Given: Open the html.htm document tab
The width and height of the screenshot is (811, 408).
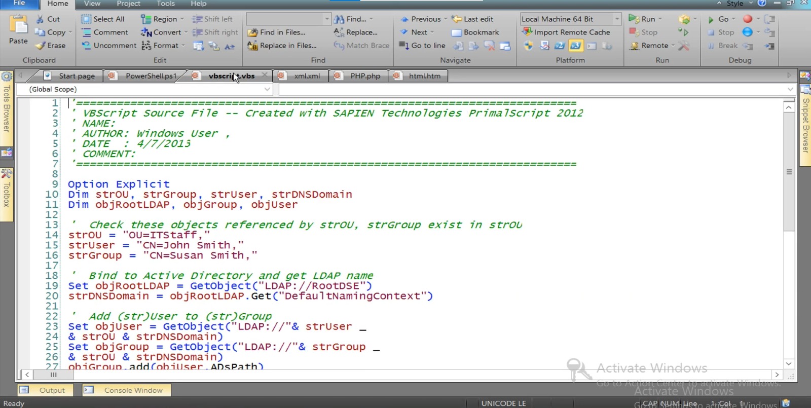Looking at the screenshot, I should [x=419, y=76].
